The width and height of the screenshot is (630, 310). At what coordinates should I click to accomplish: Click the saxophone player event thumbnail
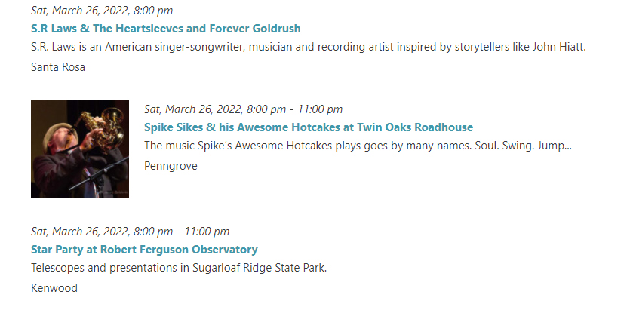tap(80, 149)
